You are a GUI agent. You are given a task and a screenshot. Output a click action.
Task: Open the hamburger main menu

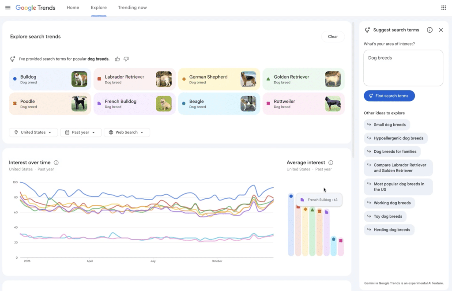tap(8, 8)
